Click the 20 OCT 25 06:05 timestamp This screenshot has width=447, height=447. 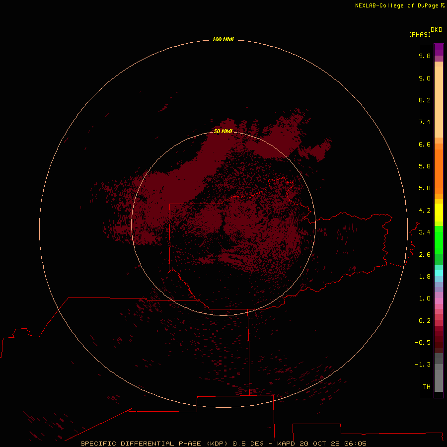click(333, 444)
